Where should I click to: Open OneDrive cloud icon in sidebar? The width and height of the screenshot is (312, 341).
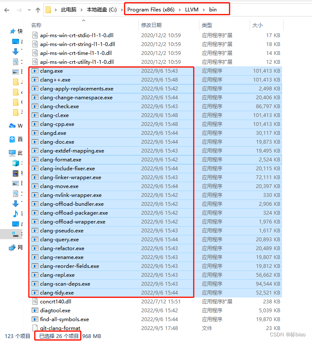click(x=12, y=125)
